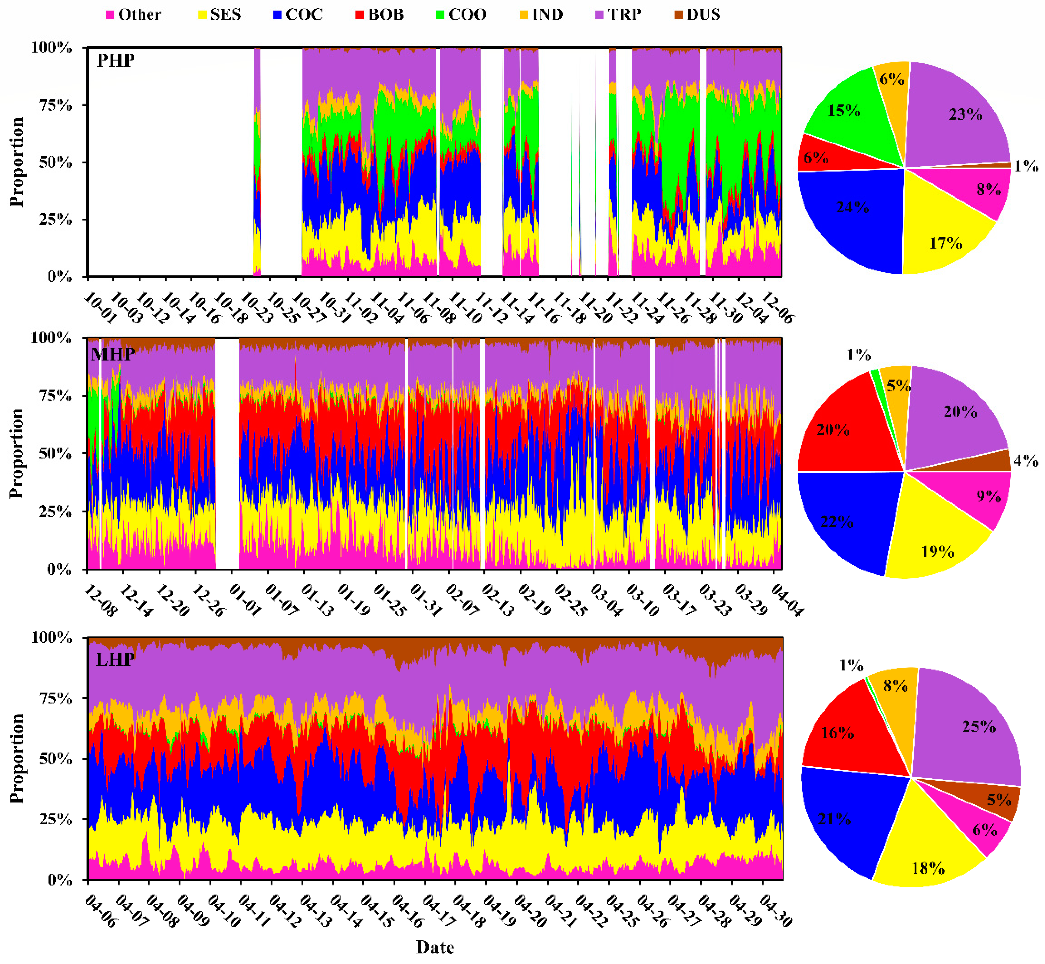Click the blue COC legend swatch
The height and width of the screenshot is (964, 1045).
pyautogui.click(x=277, y=15)
